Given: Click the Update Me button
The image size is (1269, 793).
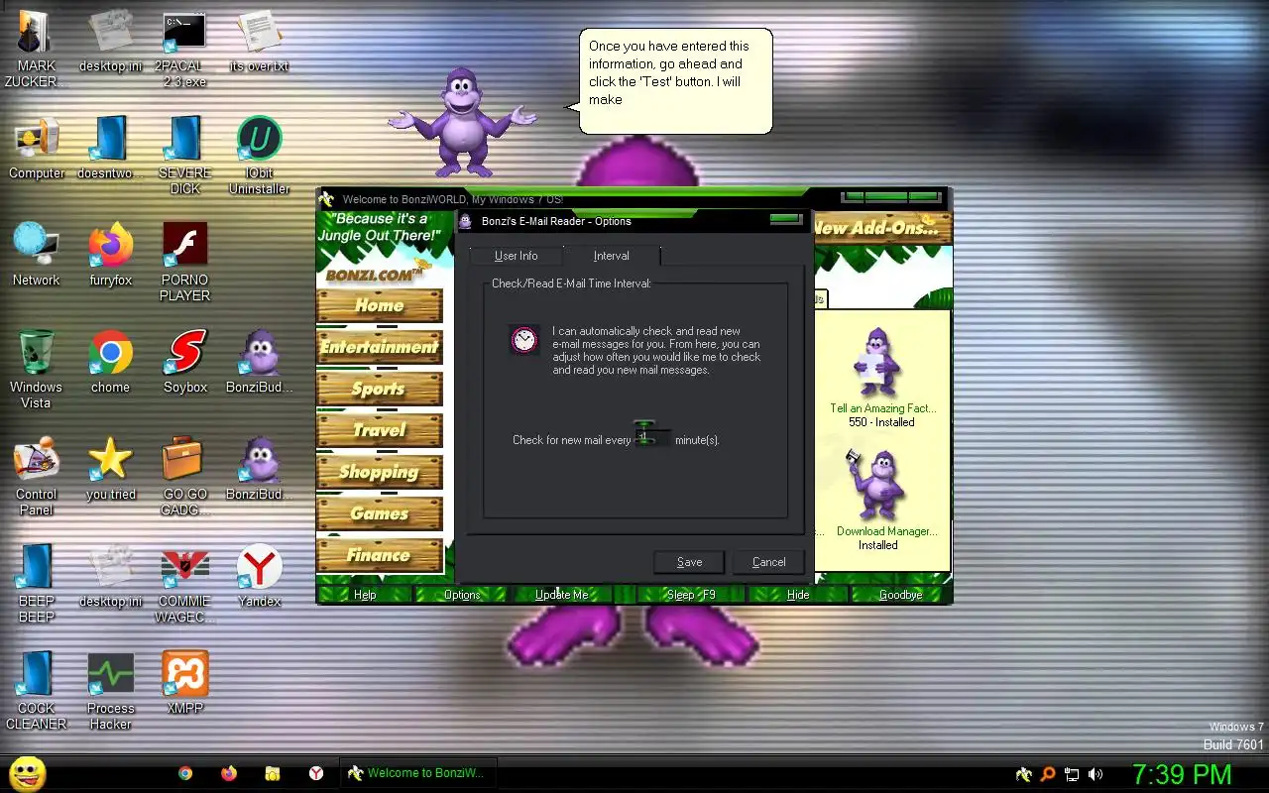Looking at the screenshot, I should [x=561, y=595].
